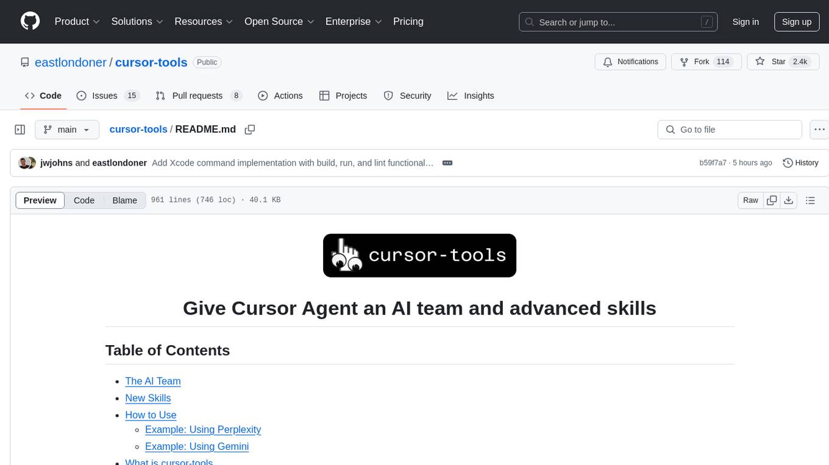Switch to the Pull requests tab

(199, 96)
